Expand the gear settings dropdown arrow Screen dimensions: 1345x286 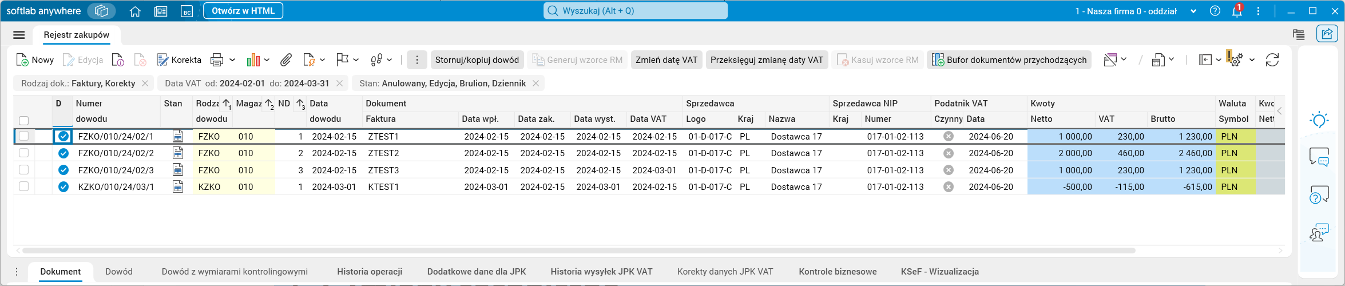pyautogui.click(x=1252, y=60)
